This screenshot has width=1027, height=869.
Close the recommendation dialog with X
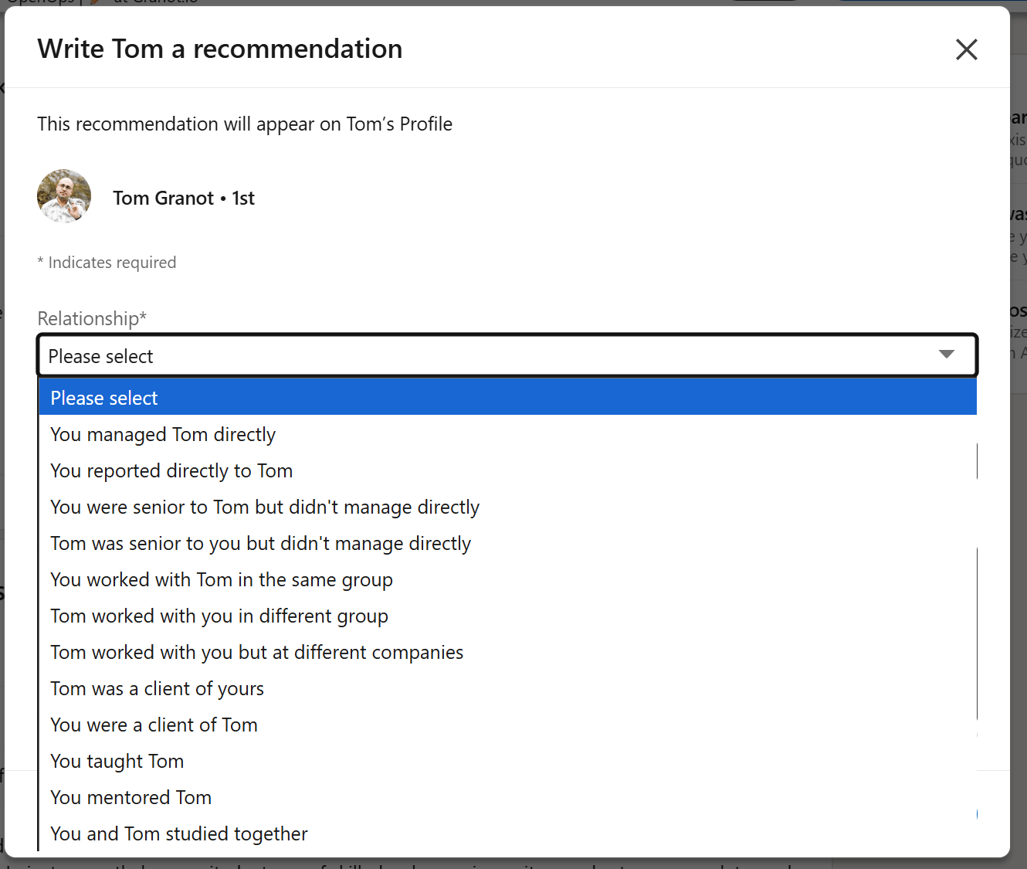966,49
